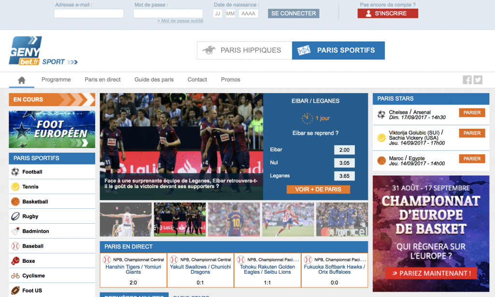The height and width of the screenshot is (297, 495).
Task: Switch to the Paris Hippiques tab
Action: pyautogui.click(x=244, y=51)
